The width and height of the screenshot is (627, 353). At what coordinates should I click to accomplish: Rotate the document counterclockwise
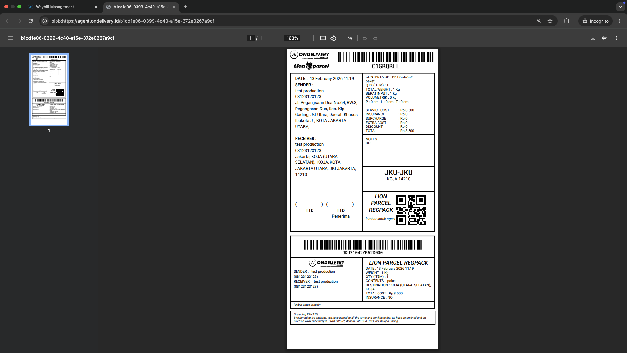click(333, 38)
